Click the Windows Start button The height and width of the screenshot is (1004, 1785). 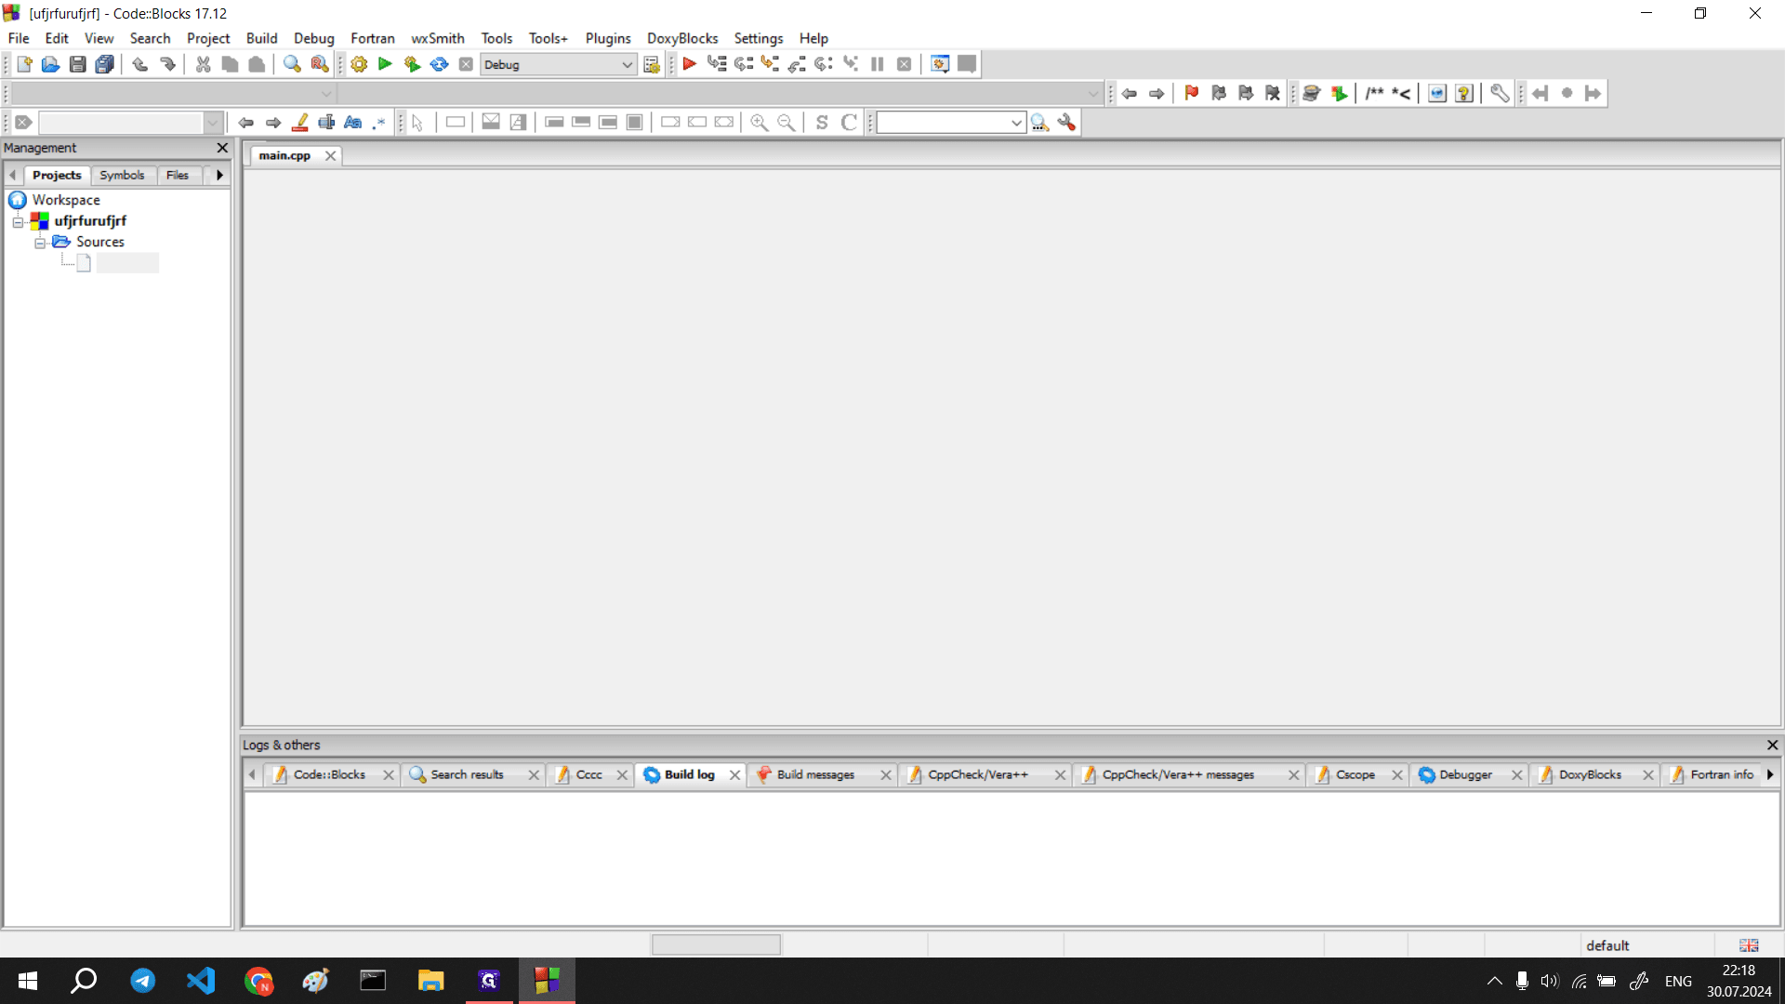27,981
